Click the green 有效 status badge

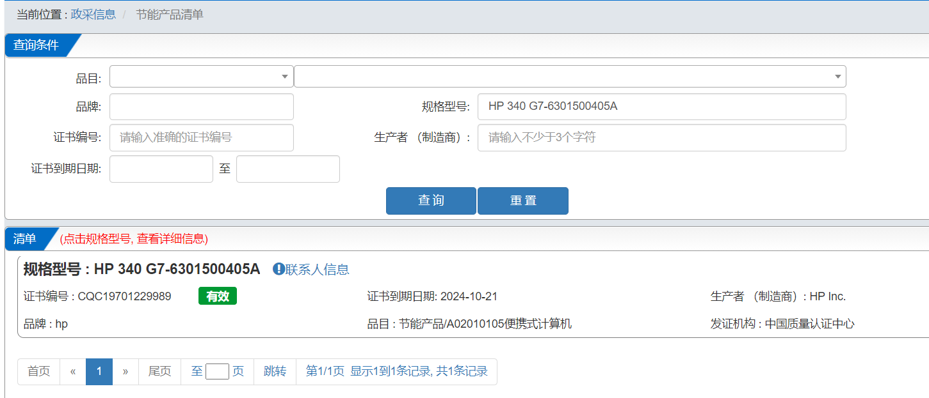click(218, 296)
